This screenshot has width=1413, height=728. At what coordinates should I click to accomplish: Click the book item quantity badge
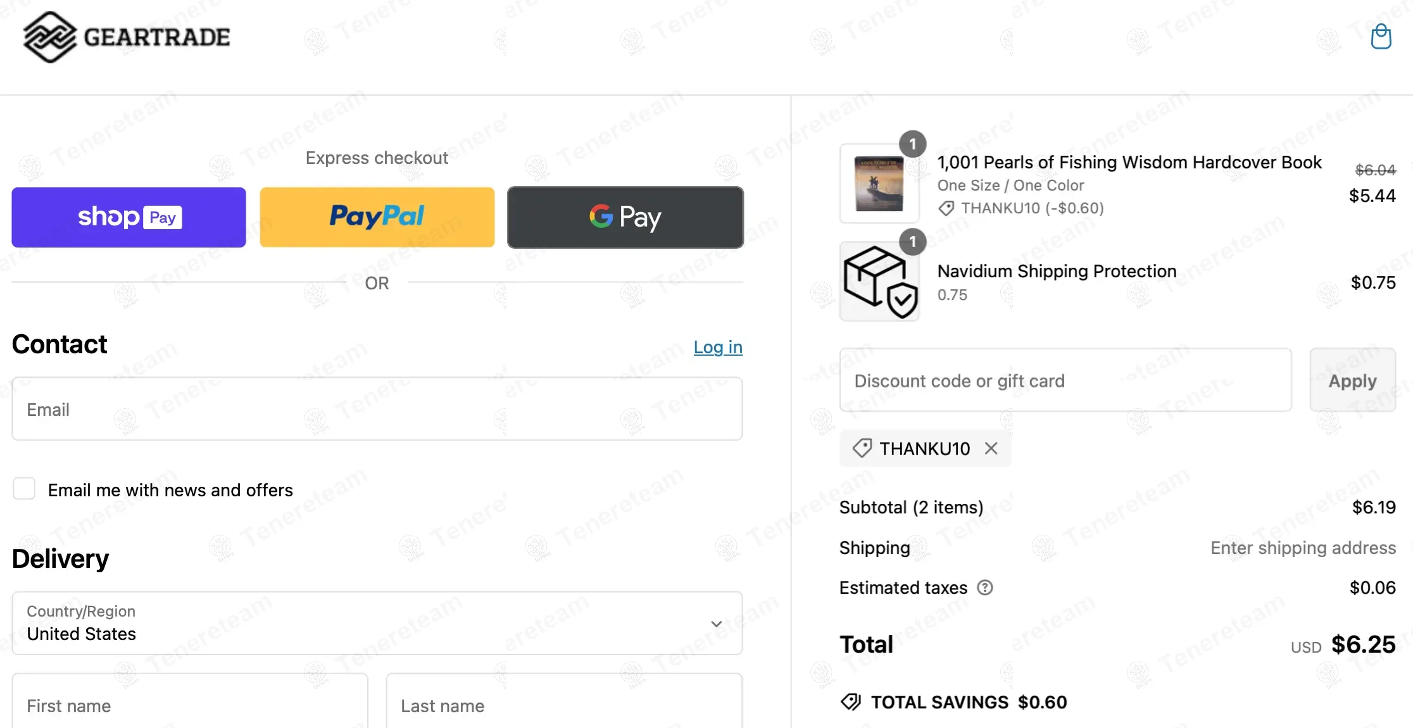tap(913, 144)
